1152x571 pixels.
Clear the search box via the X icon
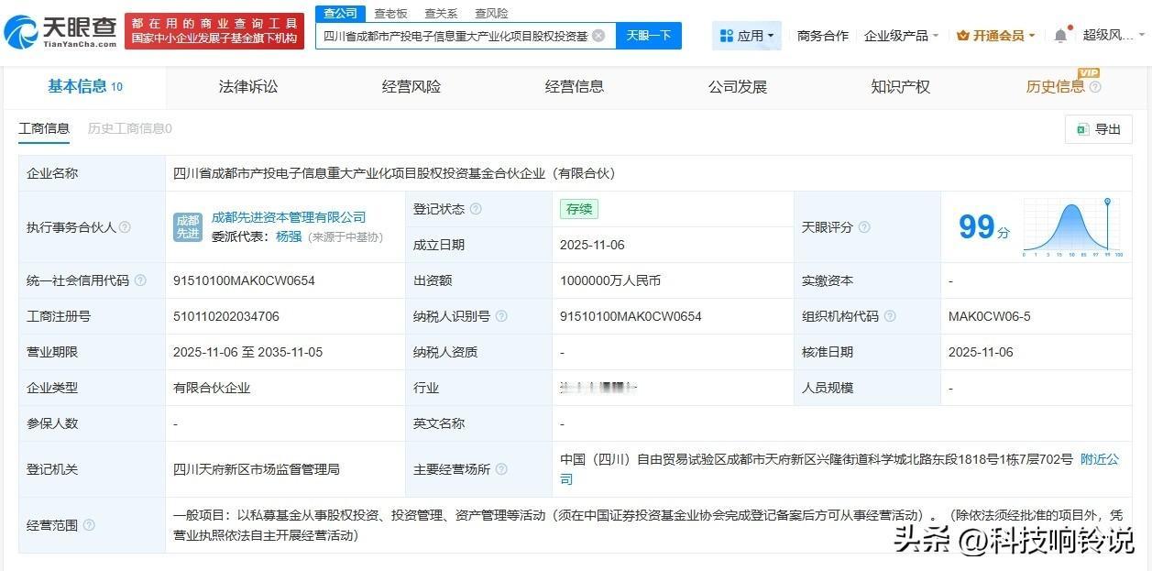coord(598,35)
